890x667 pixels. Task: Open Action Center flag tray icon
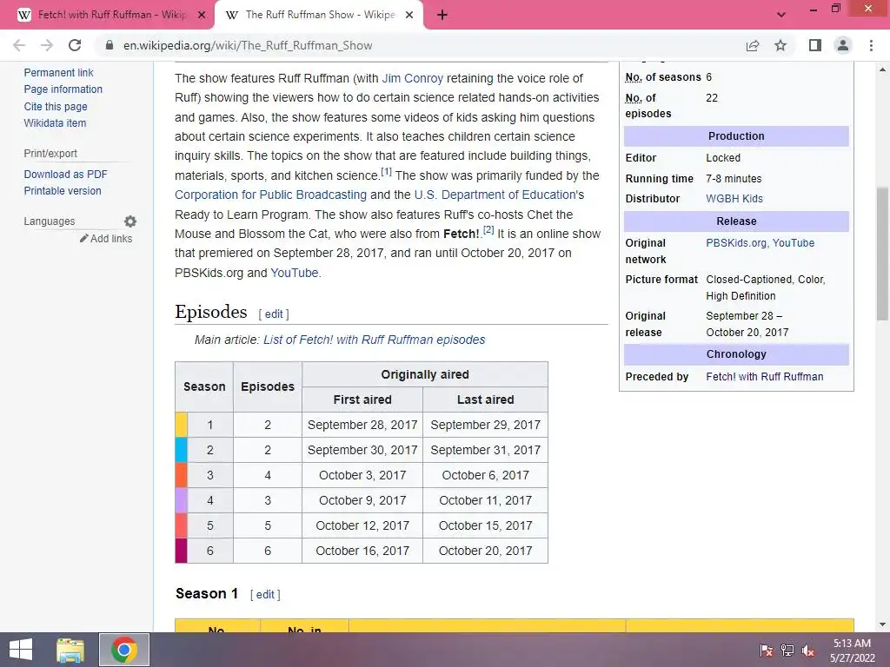(x=767, y=650)
